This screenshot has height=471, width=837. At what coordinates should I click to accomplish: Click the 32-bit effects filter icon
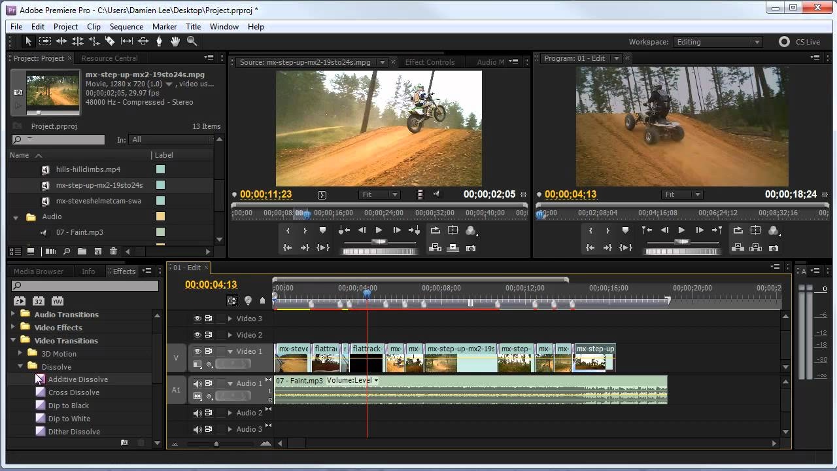point(39,301)
